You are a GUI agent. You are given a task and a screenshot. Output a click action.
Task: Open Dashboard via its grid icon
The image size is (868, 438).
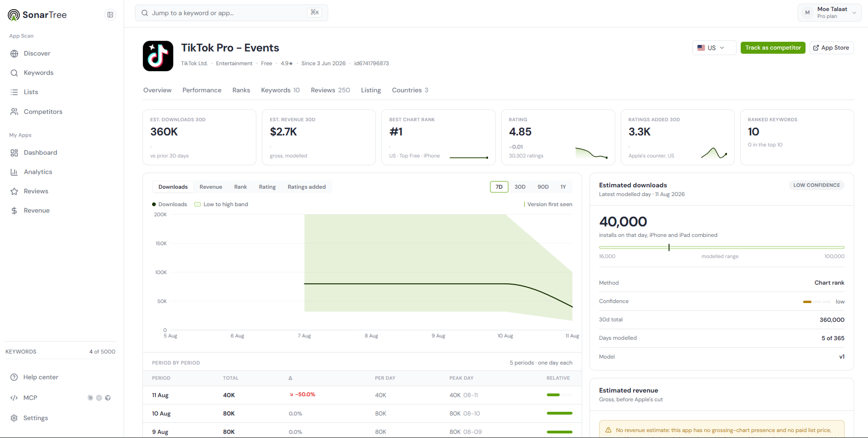coord(14,153)
